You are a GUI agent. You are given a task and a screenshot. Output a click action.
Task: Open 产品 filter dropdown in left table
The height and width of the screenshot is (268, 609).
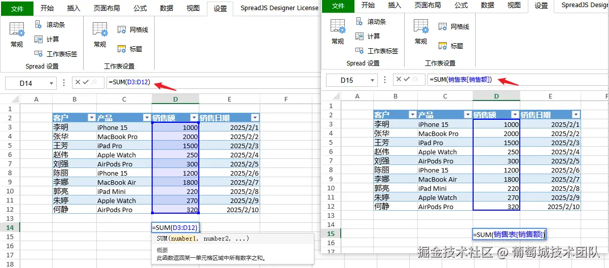147,118
